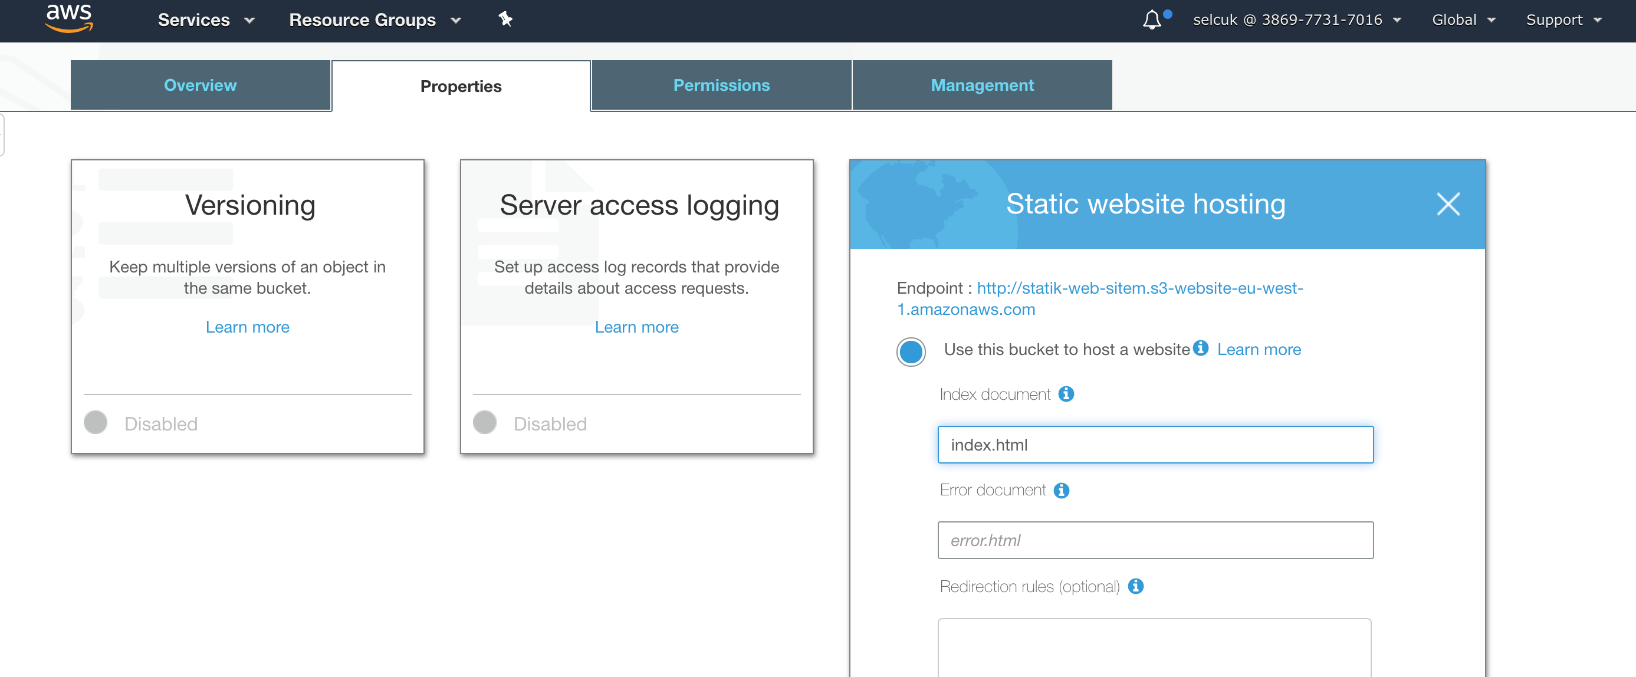The width and height of the screenshot is (1636, 677).
Task: Open the Server access logging card
Action: [x=636, y=307]
